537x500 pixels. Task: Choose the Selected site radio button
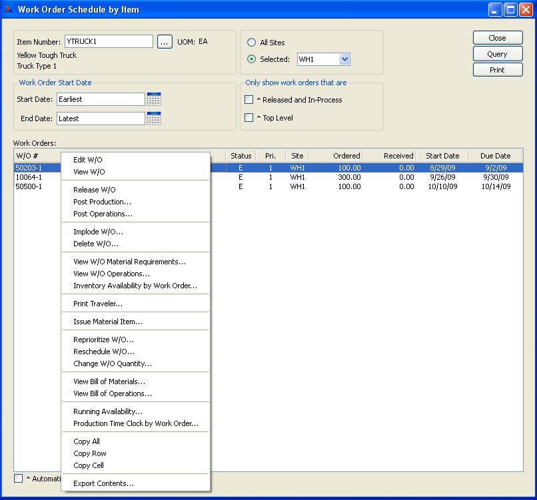coord(251,59)
